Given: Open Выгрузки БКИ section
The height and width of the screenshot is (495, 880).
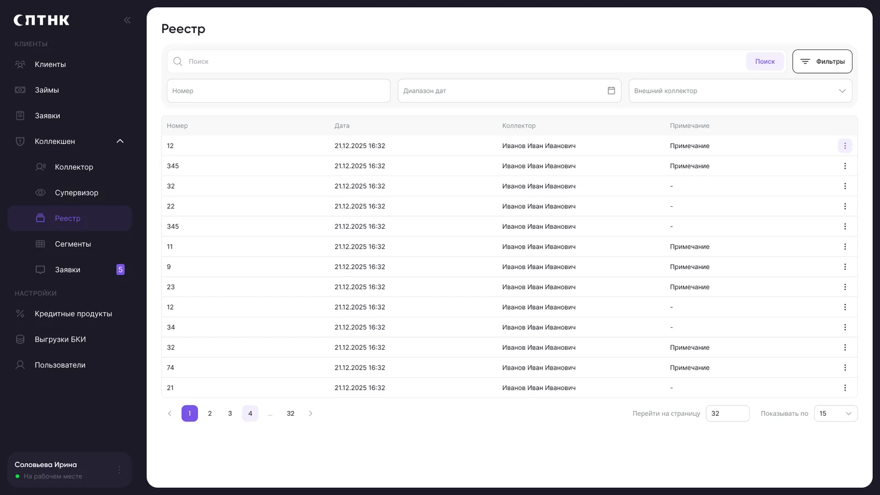Looking at the screenshot, I should (x=70, y=339).
